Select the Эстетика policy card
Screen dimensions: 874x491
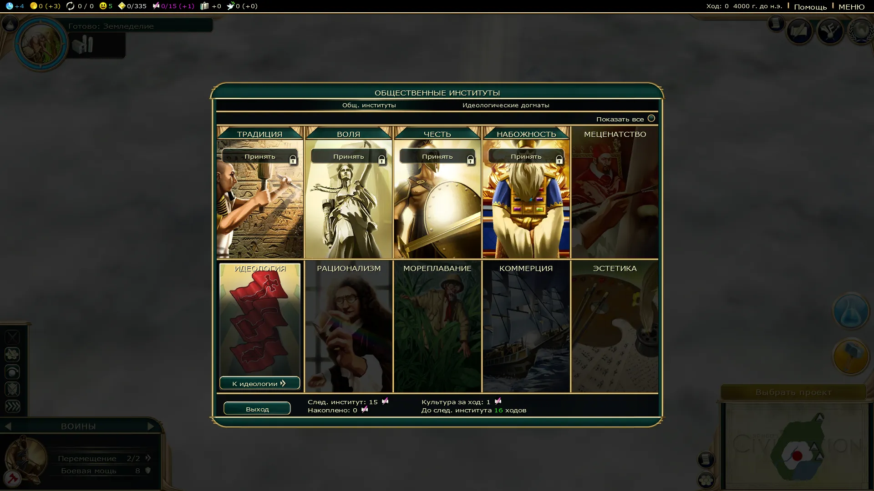tap(615, 326)
